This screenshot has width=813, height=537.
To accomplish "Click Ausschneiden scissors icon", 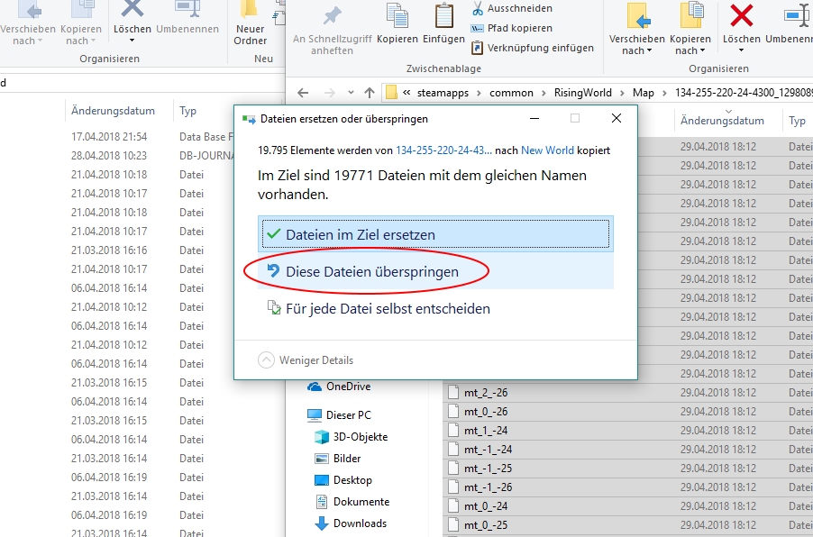I will 478,9.
